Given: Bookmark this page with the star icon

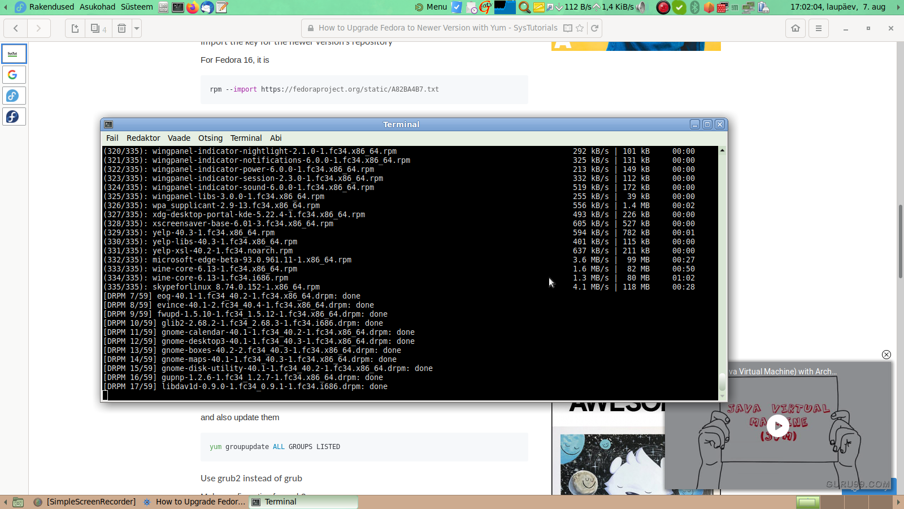Looking at the screenshot, I should pyautogui.click(x=580, y=28).
